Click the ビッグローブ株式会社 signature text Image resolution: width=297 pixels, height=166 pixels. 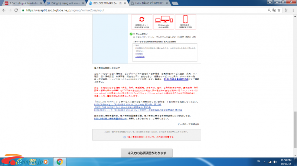pos(188,124)
